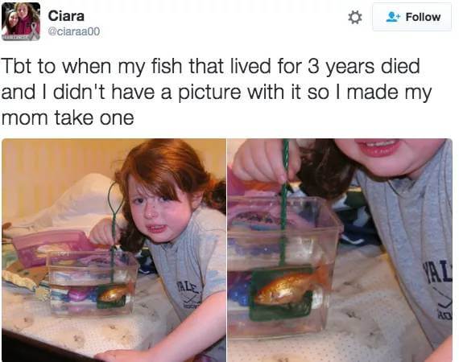Expand the left photo of crying girl
This screenshot has width=459, height=362.
coord(114,250)
